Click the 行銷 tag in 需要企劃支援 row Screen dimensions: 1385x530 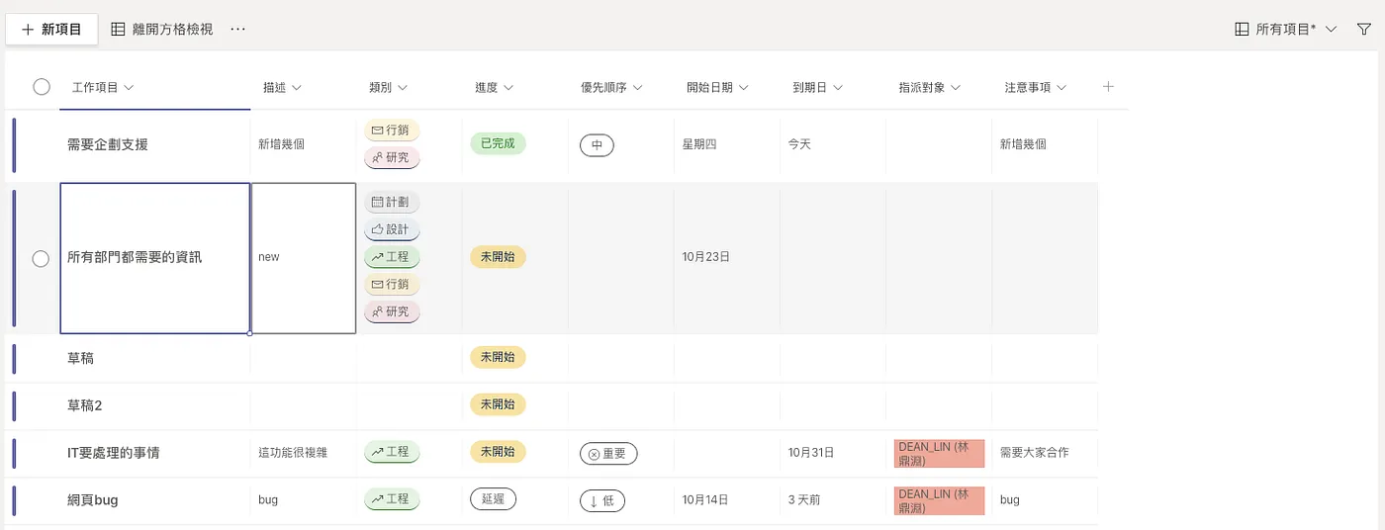tap(393, 131)
